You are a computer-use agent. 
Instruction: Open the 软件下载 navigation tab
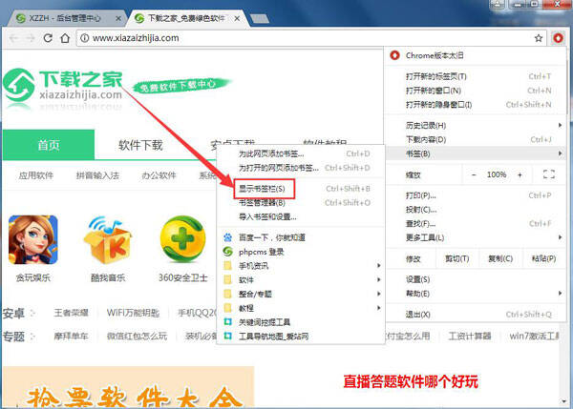[x=140, y=145]
